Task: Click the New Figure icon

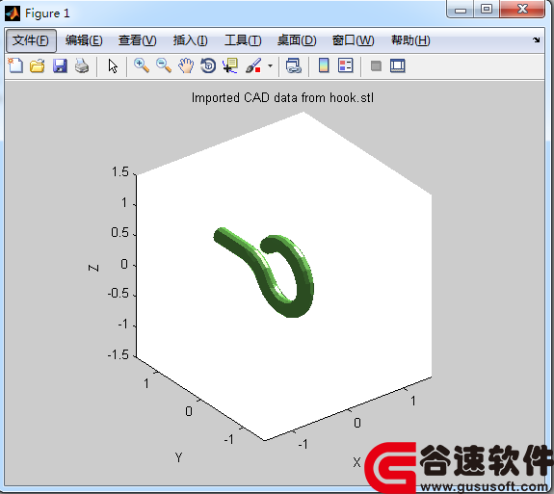Action: 15,65
